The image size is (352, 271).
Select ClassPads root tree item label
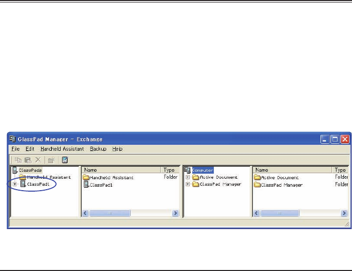(30, 170)
